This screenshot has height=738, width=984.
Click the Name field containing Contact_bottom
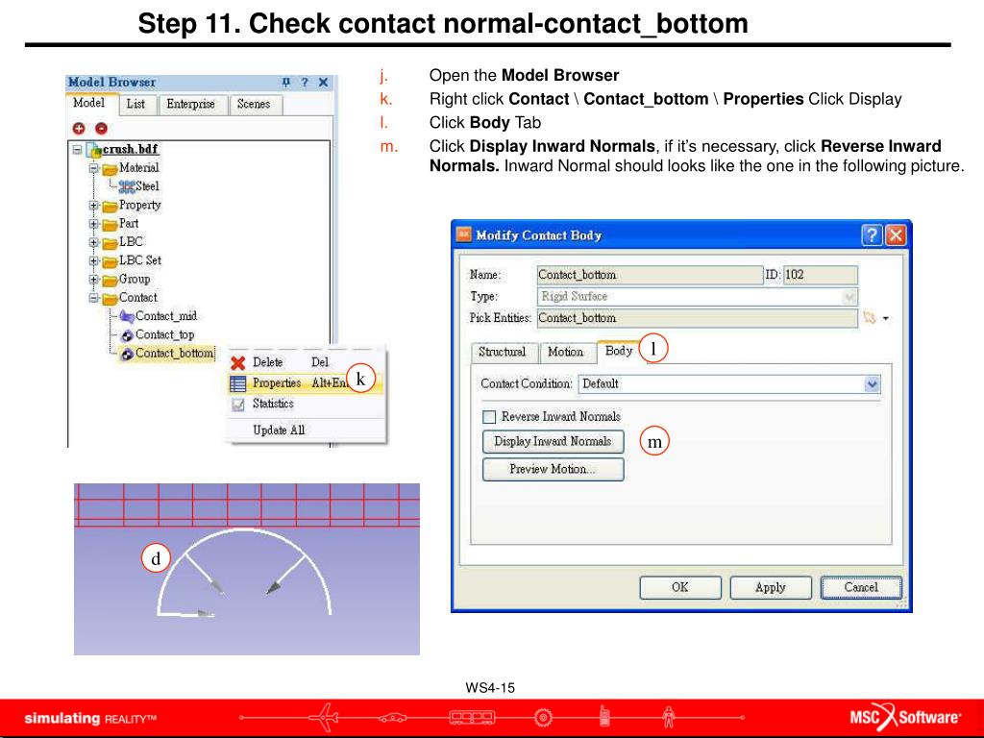[x=650, y=275]
